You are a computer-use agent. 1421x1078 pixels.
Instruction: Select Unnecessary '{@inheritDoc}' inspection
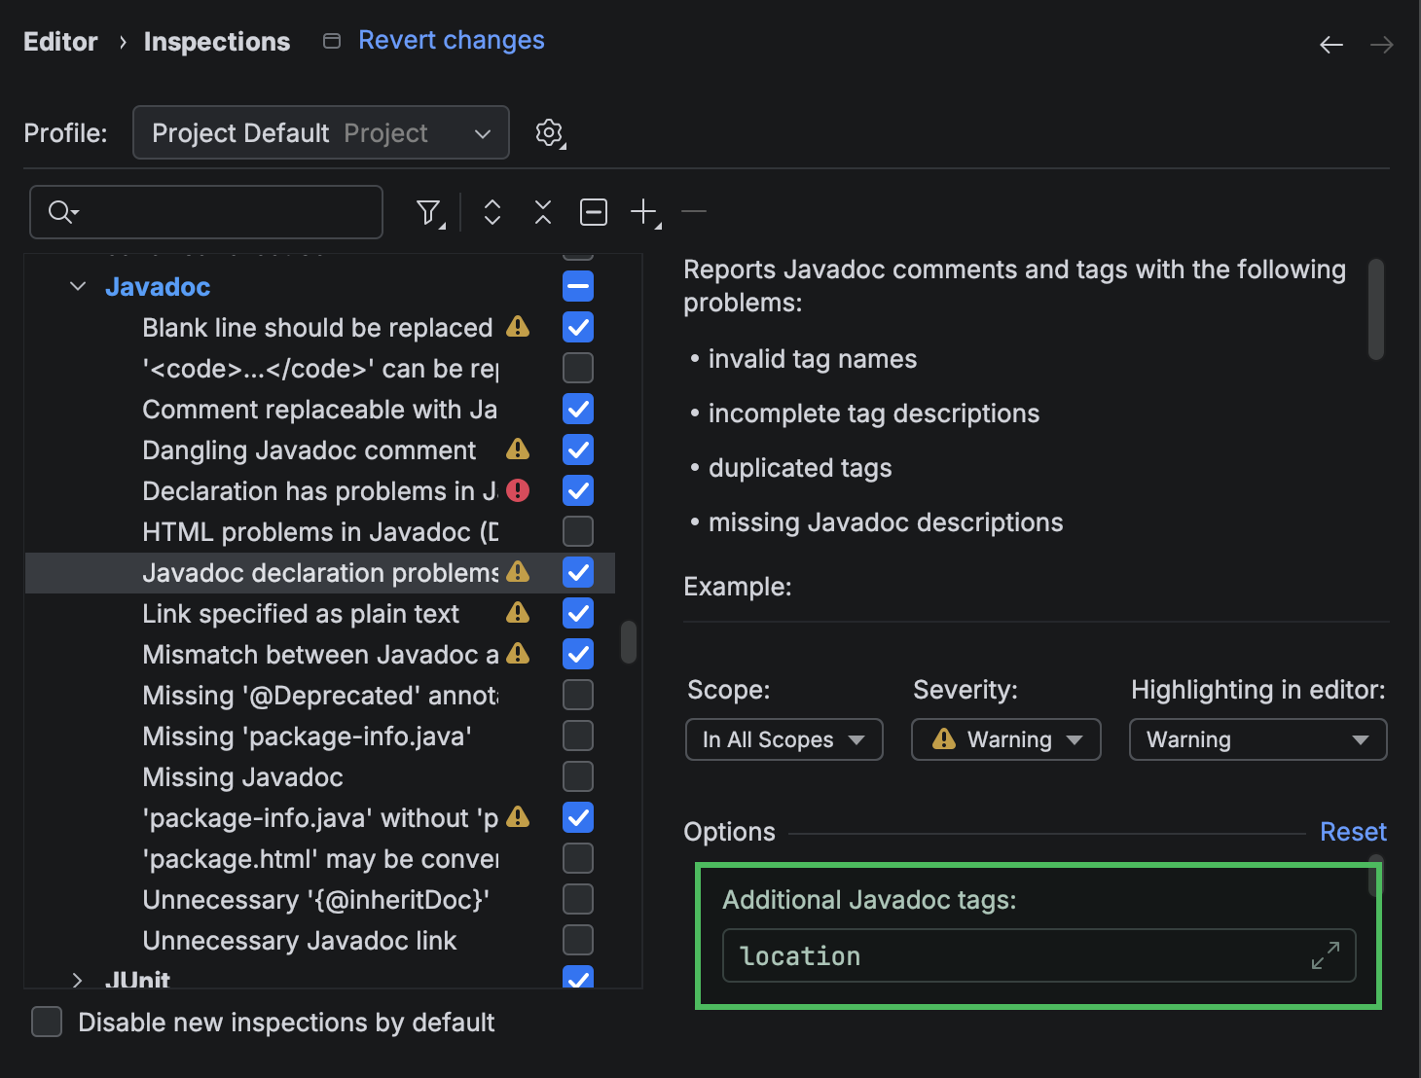[x=315, y=900]
